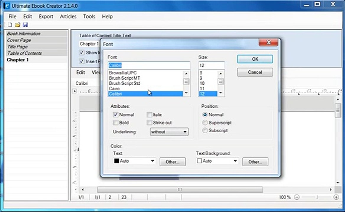Select size 9 in the size list
The height and width of the screenshot is (212, 345).
tap(208, 78)
